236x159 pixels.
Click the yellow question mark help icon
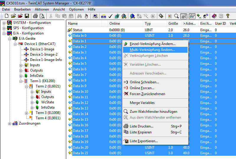pos(227,16)
